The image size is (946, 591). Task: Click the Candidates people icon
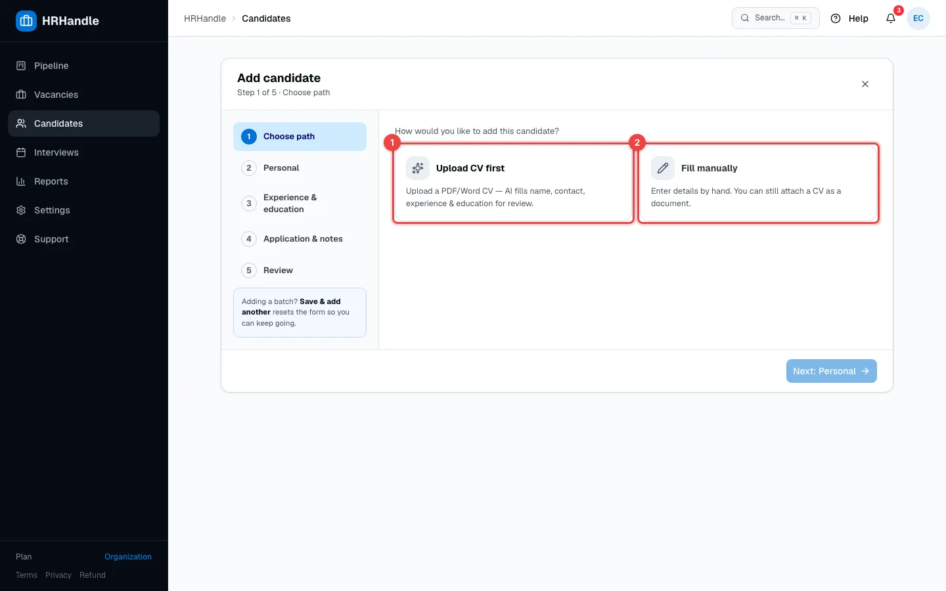21,123
